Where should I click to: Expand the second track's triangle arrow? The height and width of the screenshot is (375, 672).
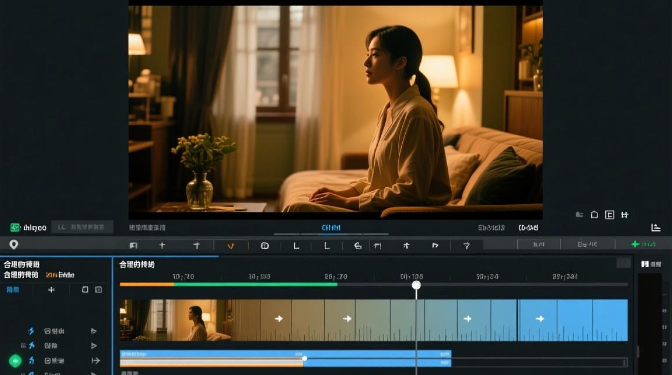tap(93, 345)
